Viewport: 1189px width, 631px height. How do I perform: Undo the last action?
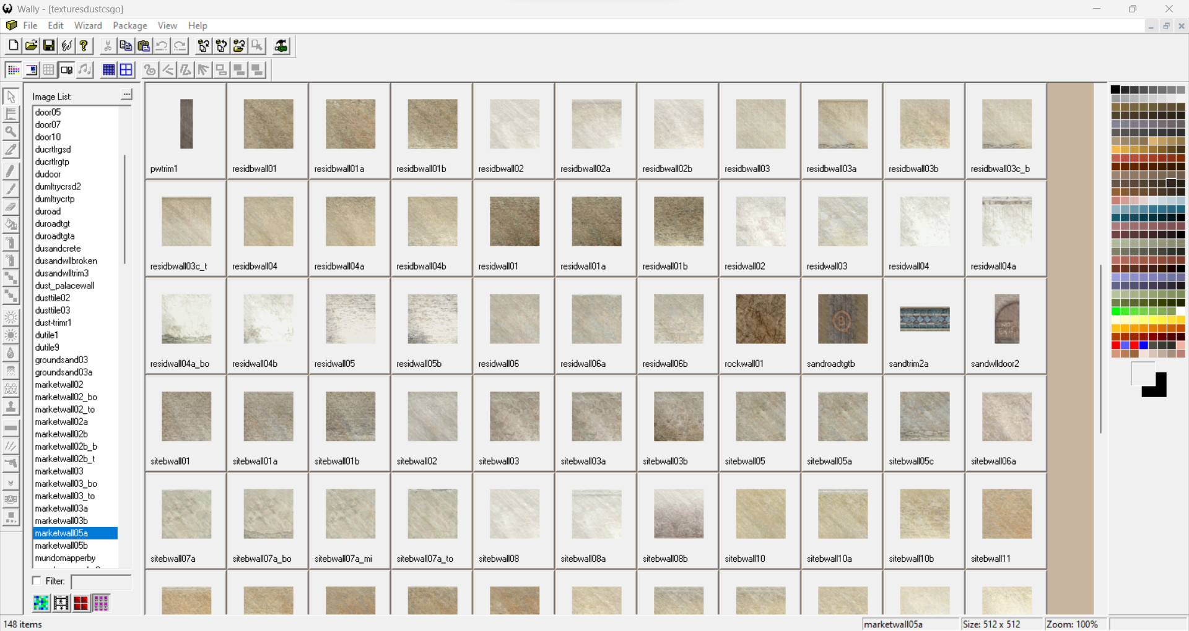(x=161, y=45)
